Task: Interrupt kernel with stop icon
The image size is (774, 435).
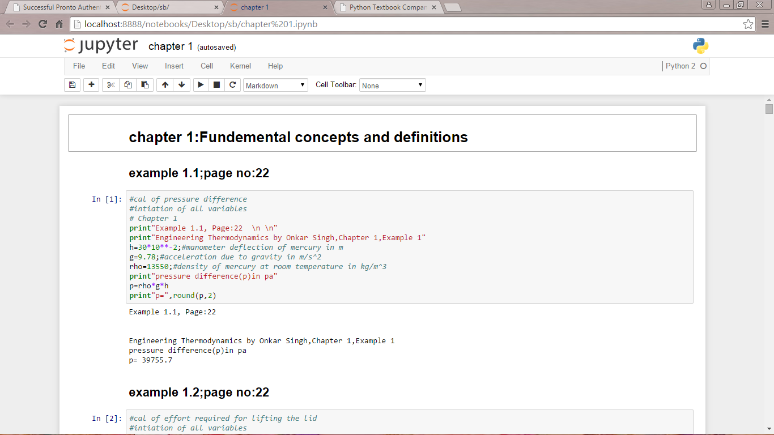Action: 216,85
